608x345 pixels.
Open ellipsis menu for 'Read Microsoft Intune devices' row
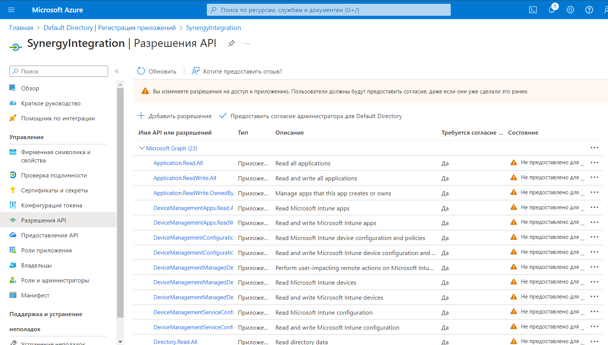coord(594,282)
